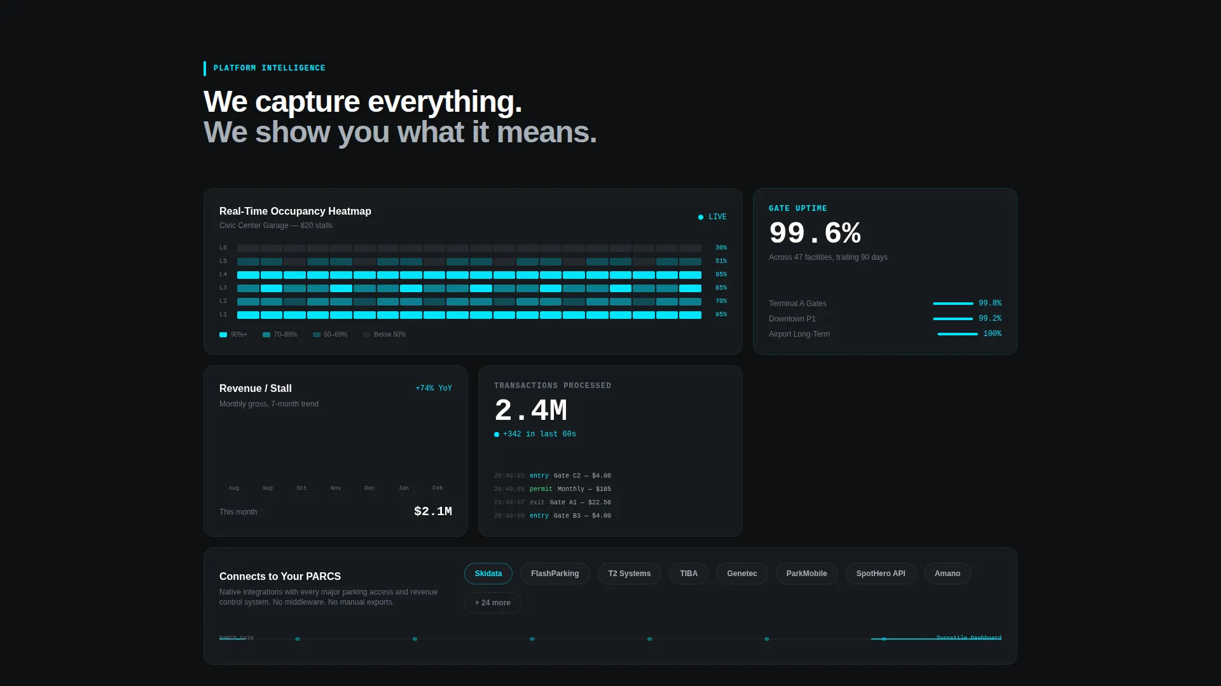Click the L6 heatmap row label
The image size is (1221, 686).
tap(223, 248)
